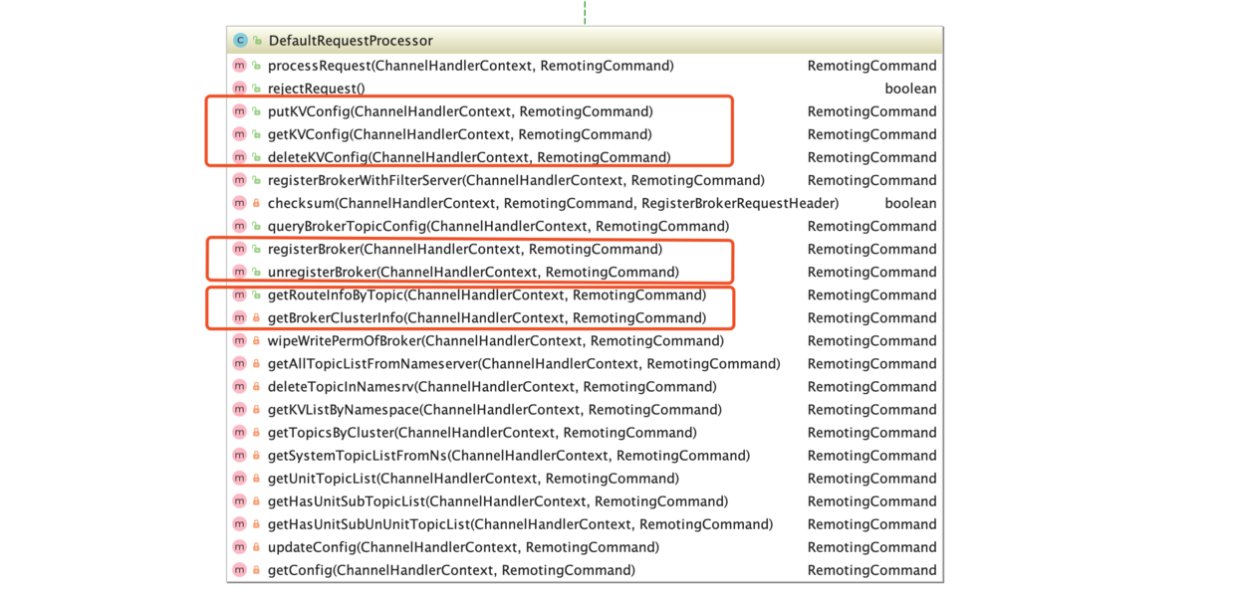Click the method icon beside registerBrokerWithFilterServer
Screen dimensions: 1235x589
pos(239,180)
